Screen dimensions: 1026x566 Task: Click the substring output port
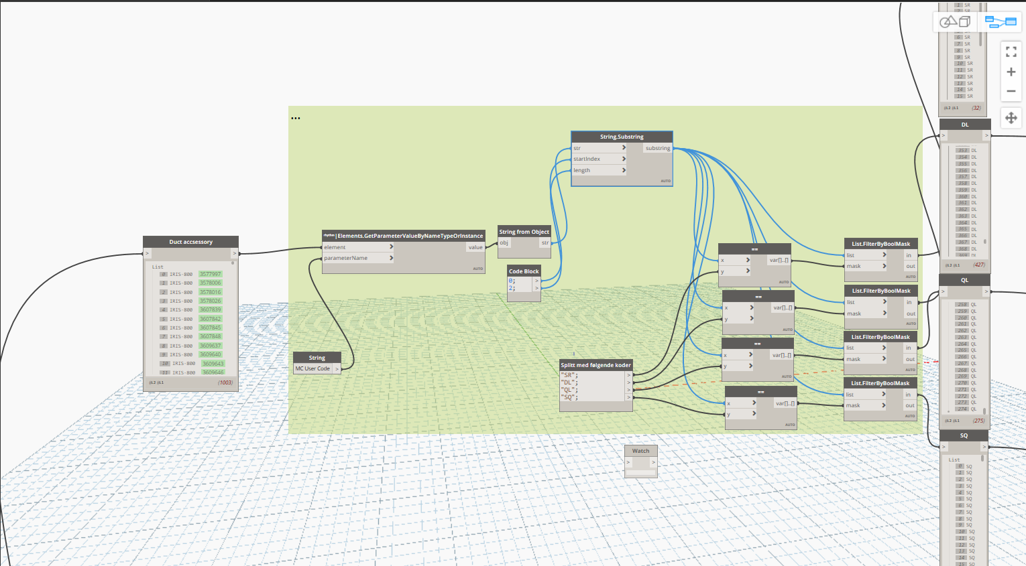click(x=658, y=148)
